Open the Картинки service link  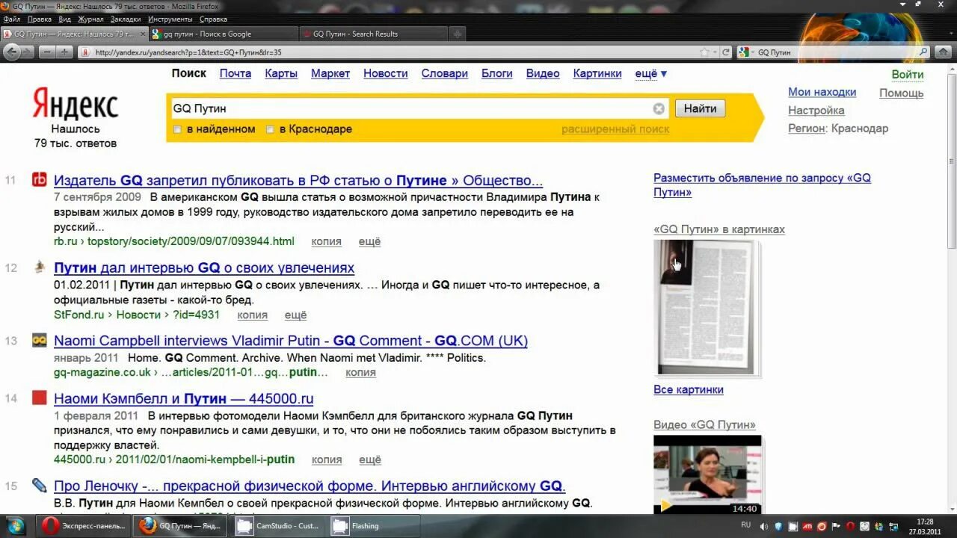click(x=597, y=73)
